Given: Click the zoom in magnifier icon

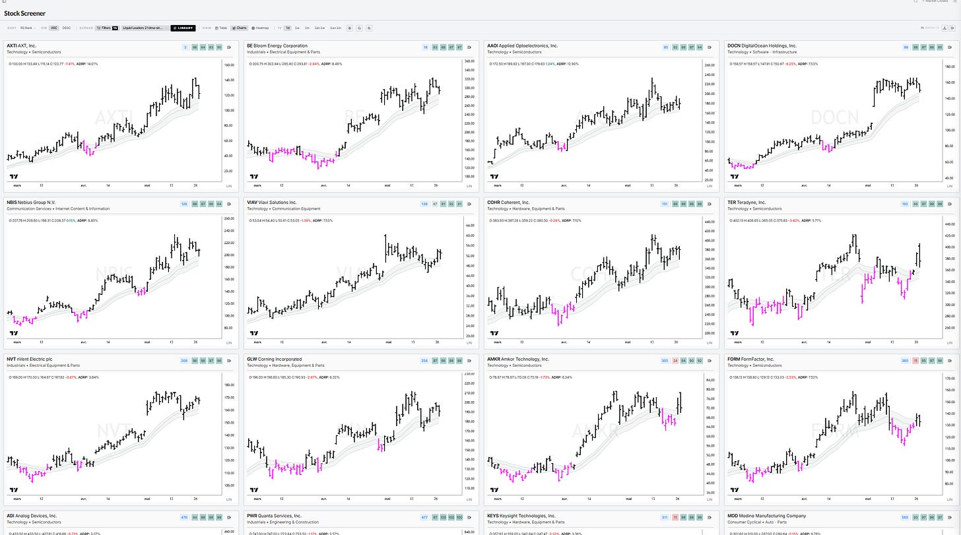Looking at the screenshot, I should (x=359, y=28).
